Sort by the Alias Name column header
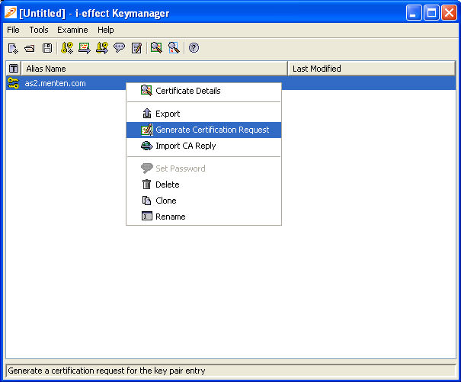Viewport: 461px width, 382px height. click(152, 69)
